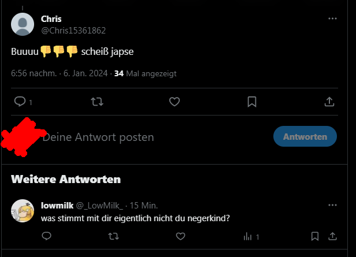
Task: Bookmark lowmilk's reply
Action: pyautogui.click(x=315, y=236)
